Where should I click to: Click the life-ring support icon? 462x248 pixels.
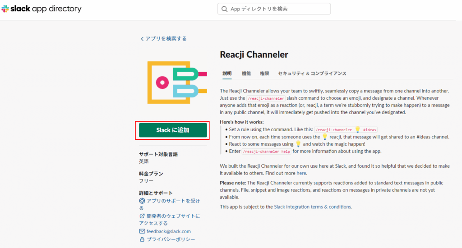[x=142, y=201]
